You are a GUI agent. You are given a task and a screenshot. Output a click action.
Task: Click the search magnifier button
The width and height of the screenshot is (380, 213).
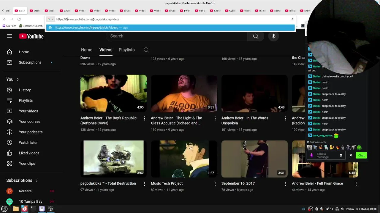coord(256,36)
